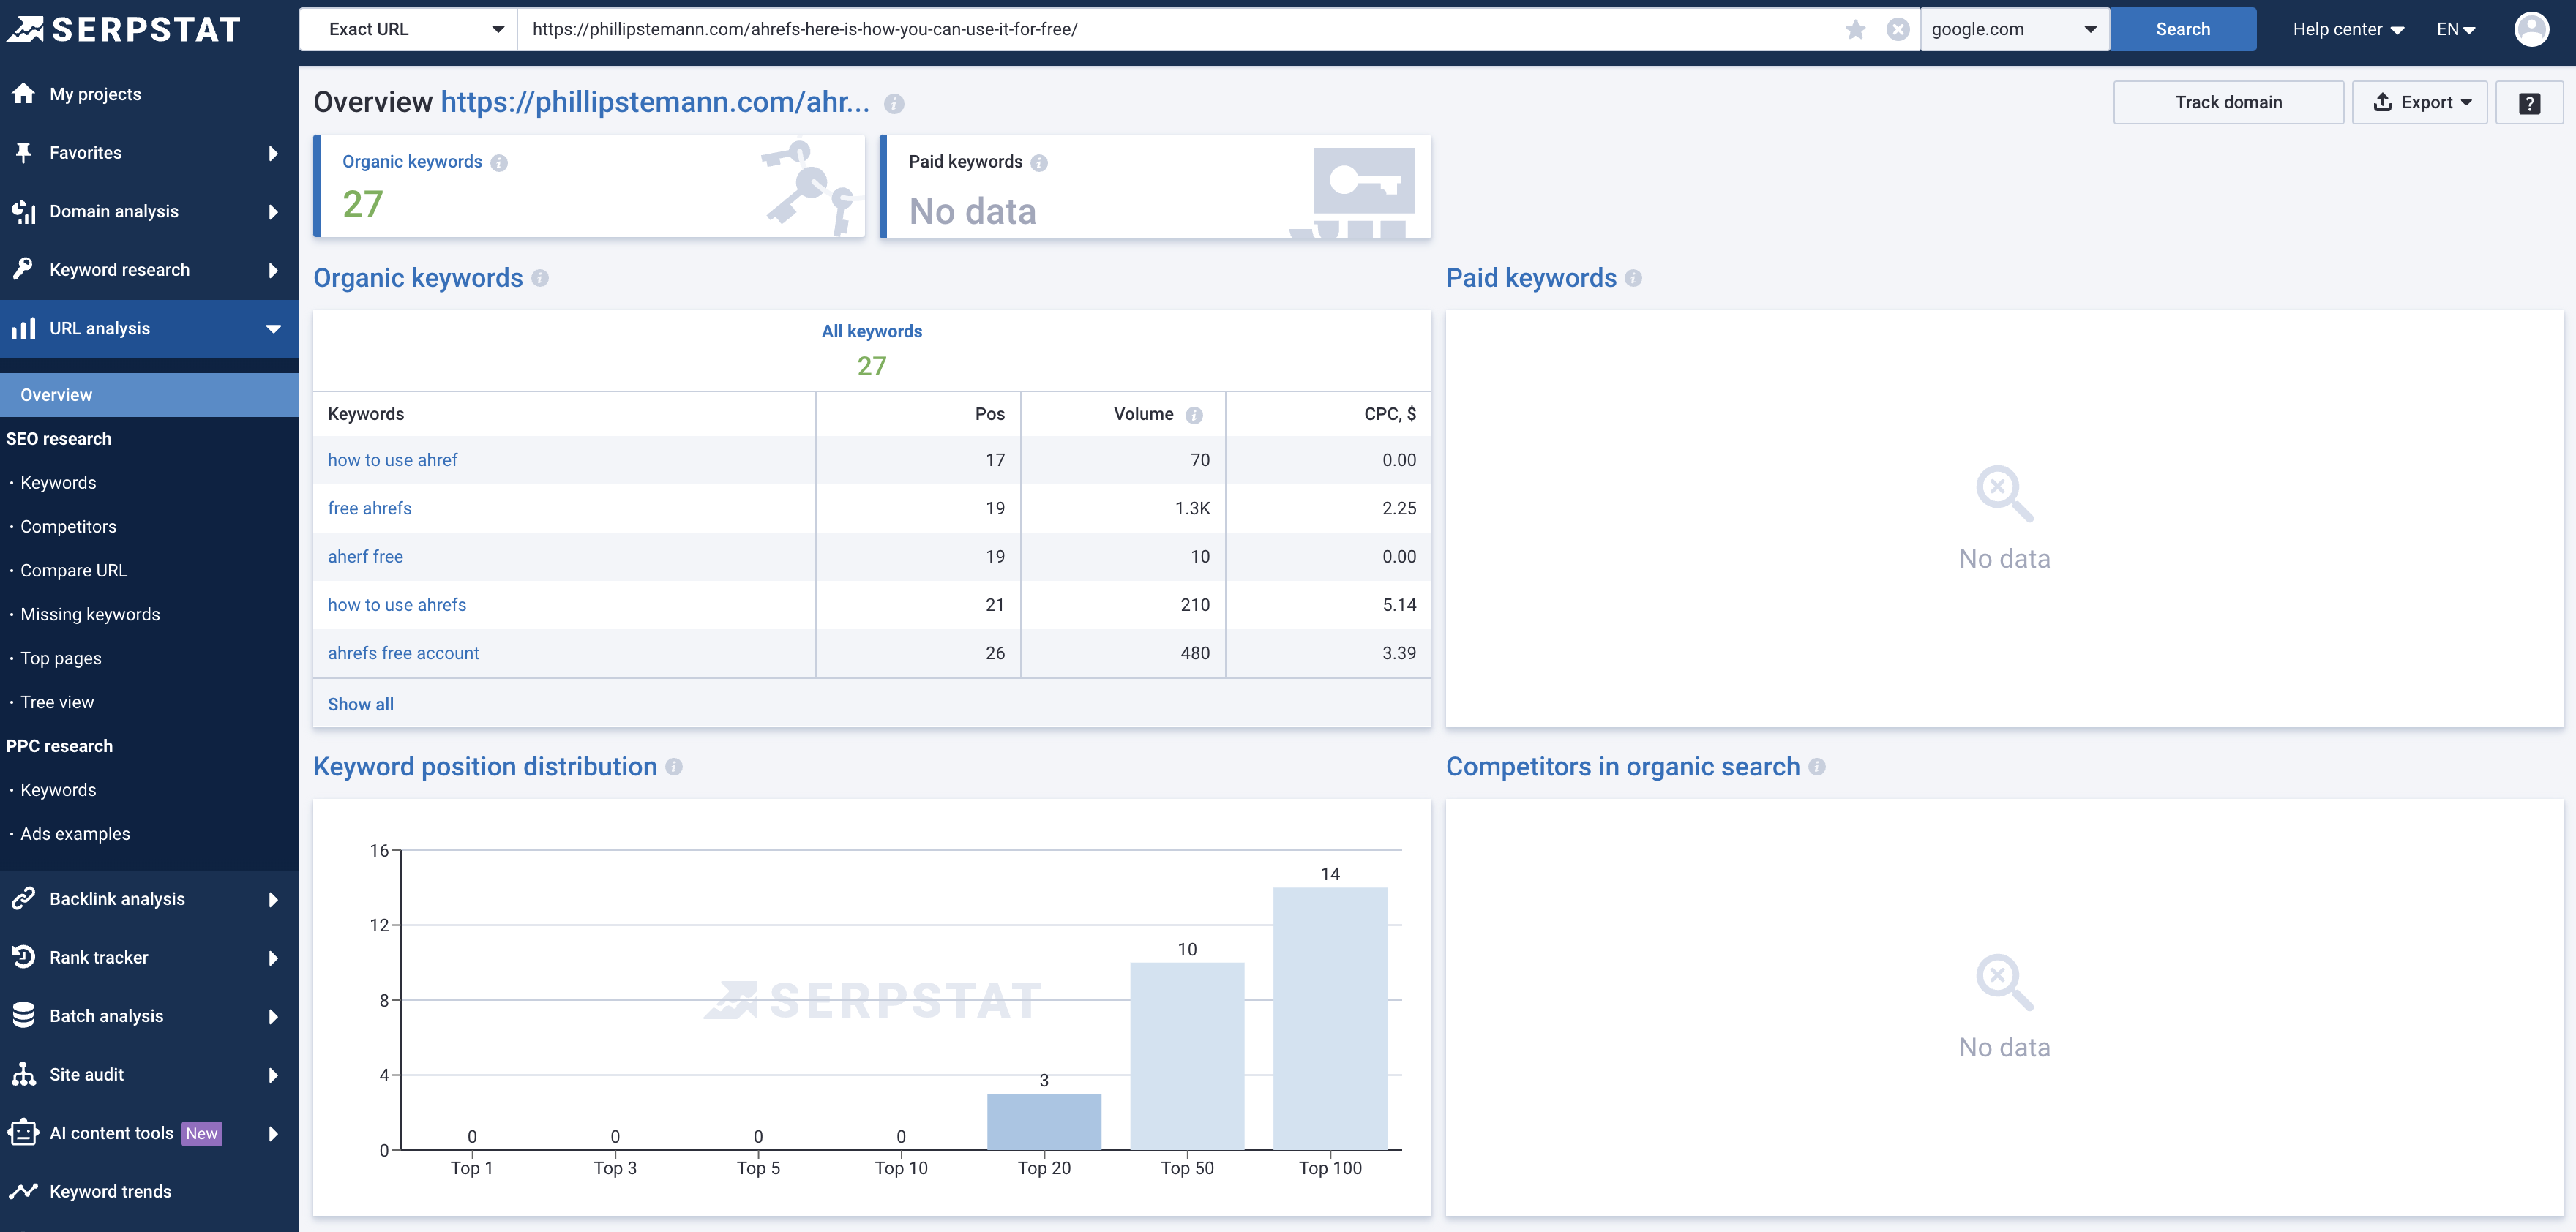Expand the Batch analysis arrow

[x=273, y=1016]
